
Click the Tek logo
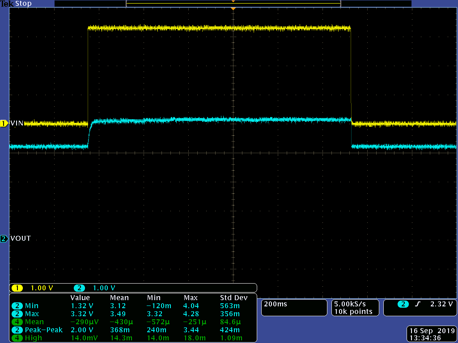(x=7, y=4)
